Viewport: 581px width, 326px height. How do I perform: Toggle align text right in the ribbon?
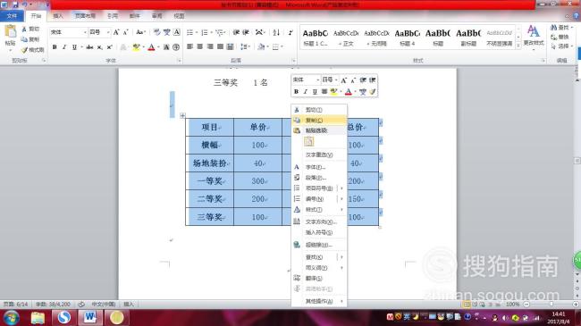(210, 46)
